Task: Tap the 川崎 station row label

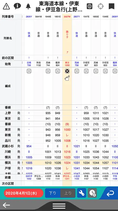Action: [x=8, y=152]
